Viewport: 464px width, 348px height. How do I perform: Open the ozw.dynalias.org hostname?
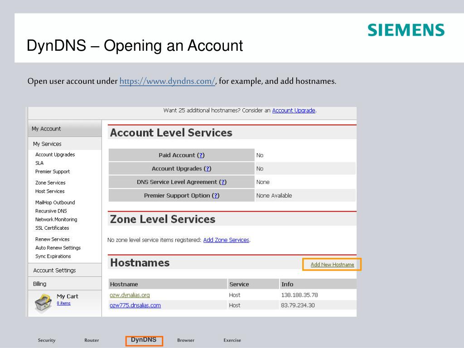pyautogui.click(x=130, y=295)
